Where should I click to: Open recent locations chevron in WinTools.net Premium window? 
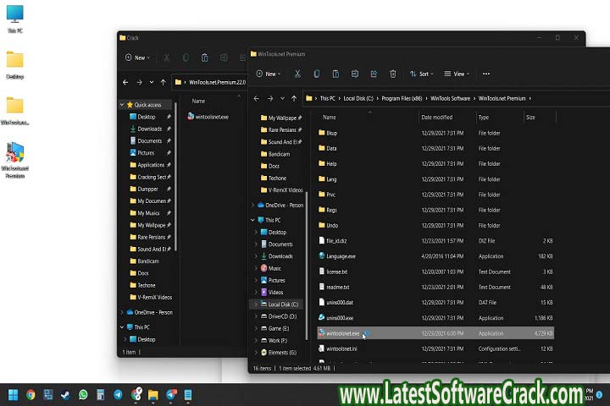coord(282,99)
